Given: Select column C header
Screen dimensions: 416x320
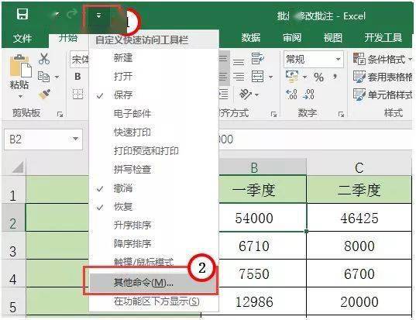Looking at the screenshot, I should click(x=359, y=167).
